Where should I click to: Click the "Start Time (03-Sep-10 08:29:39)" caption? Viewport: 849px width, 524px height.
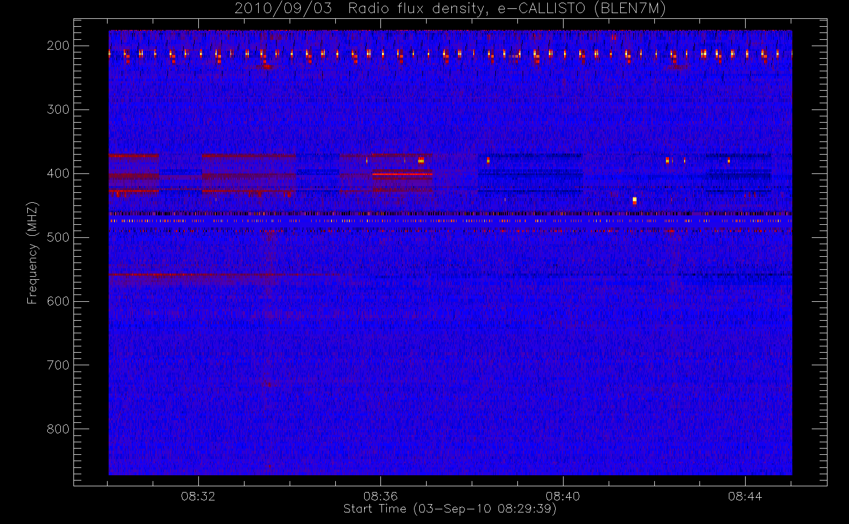coord(450,509)
